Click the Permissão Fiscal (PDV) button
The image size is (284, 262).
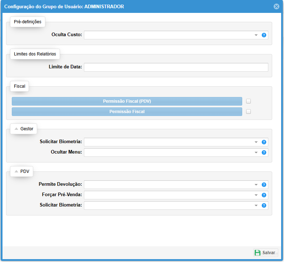[x=127, y=101]
